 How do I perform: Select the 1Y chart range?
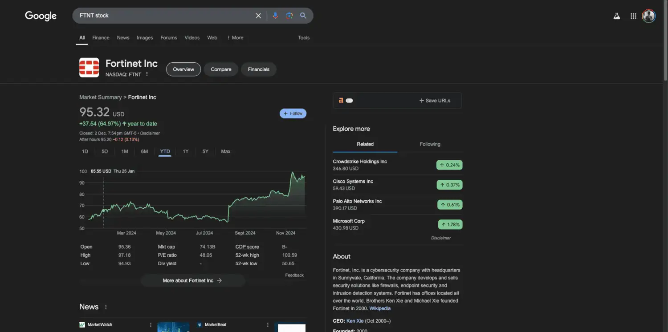click(186, 152)
